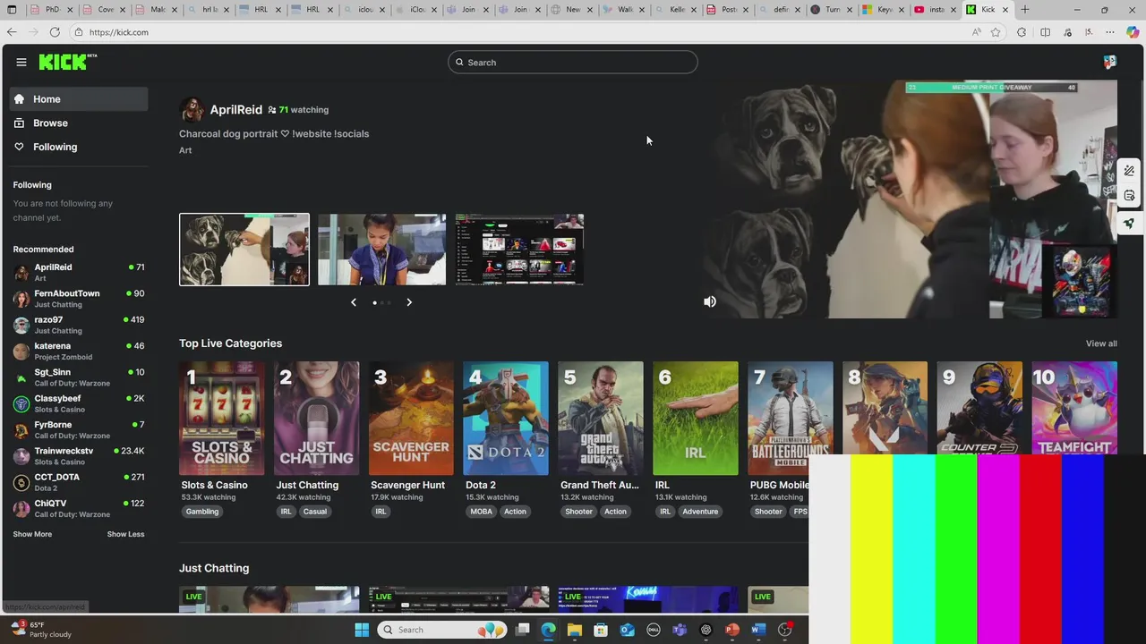Mute the featured stream volume
This screenshot has height=644, width=1146.
coord(710,301)
